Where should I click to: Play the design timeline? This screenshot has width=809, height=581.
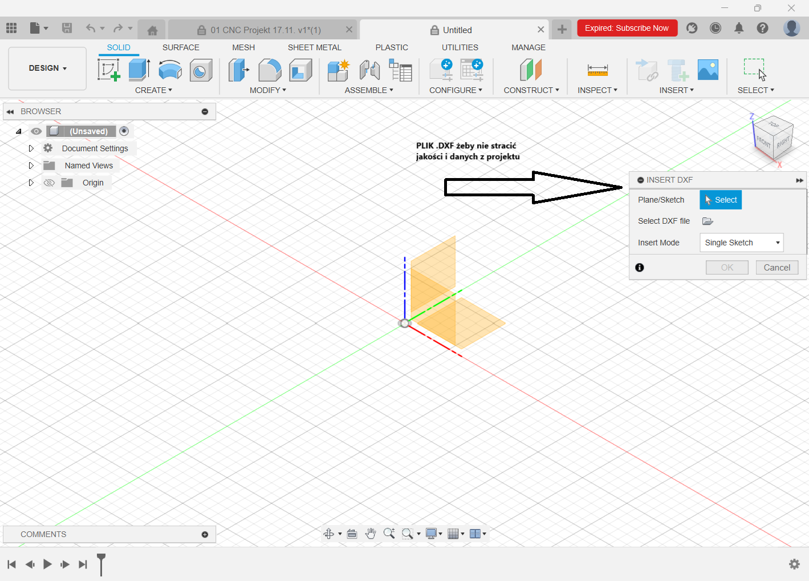(x=47, y=564)
